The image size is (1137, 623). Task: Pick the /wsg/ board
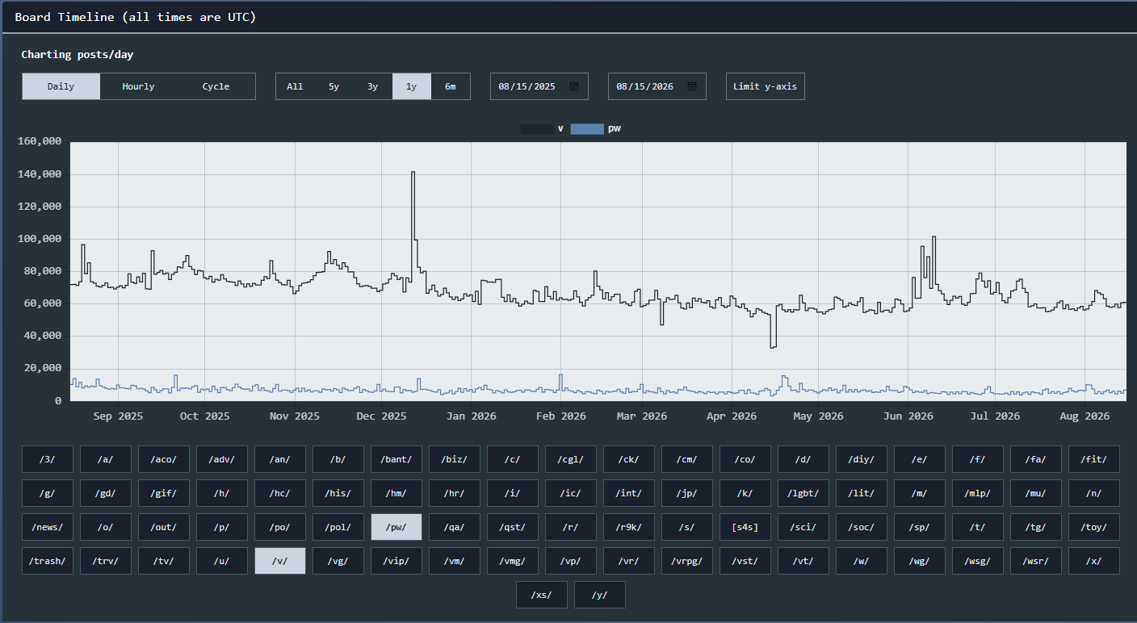(978, 561)
